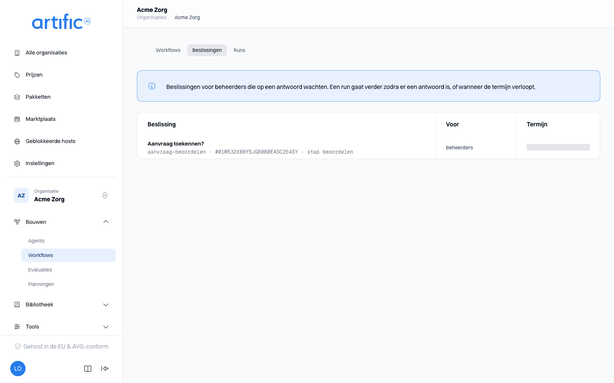Expand the Tools section chevron
Viewport: 614px width, 383px height.
[106, 327]
